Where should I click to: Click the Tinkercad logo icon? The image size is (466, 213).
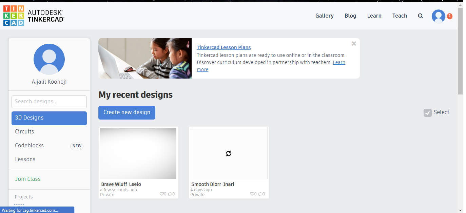14,16
